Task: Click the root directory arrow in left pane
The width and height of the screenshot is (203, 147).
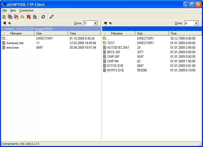Action: [x=5, y=23]
